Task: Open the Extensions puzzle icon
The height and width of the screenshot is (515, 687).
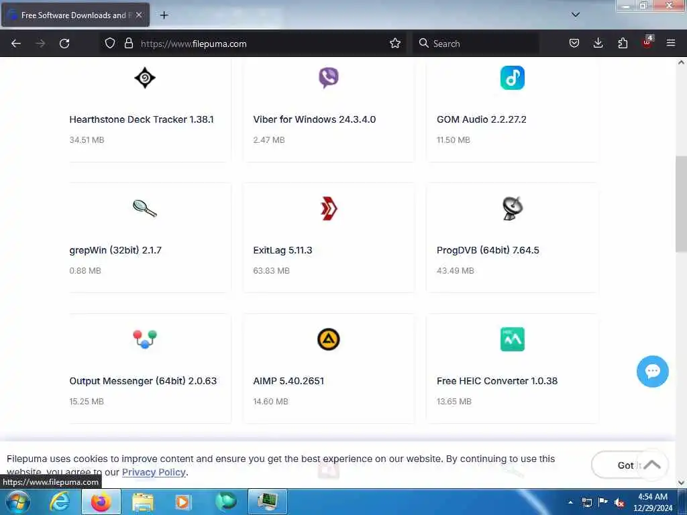Action: [623, 44]
